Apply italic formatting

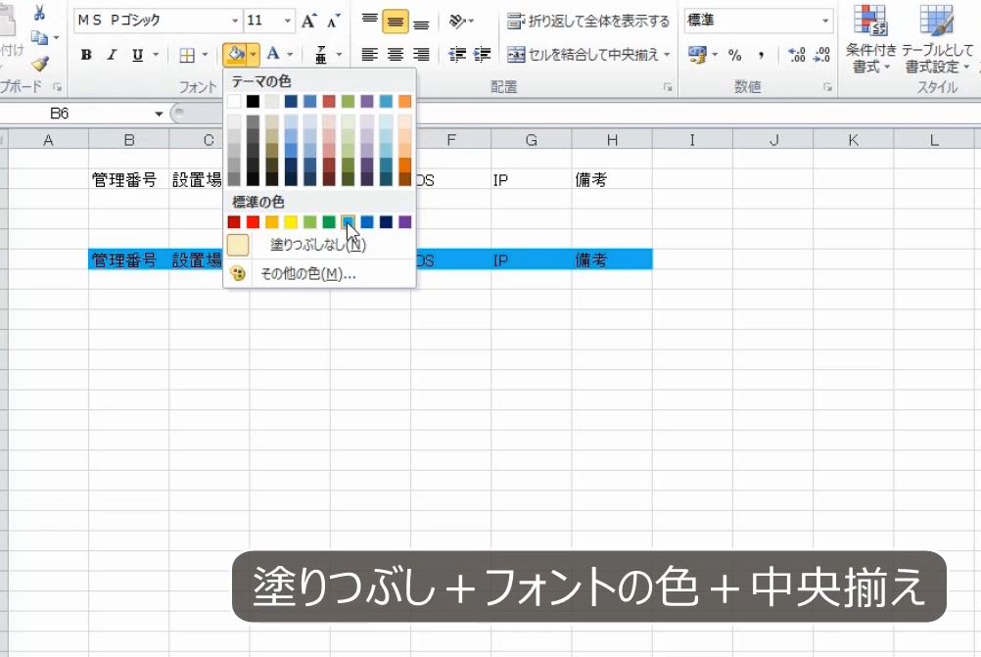coord(110,55)
